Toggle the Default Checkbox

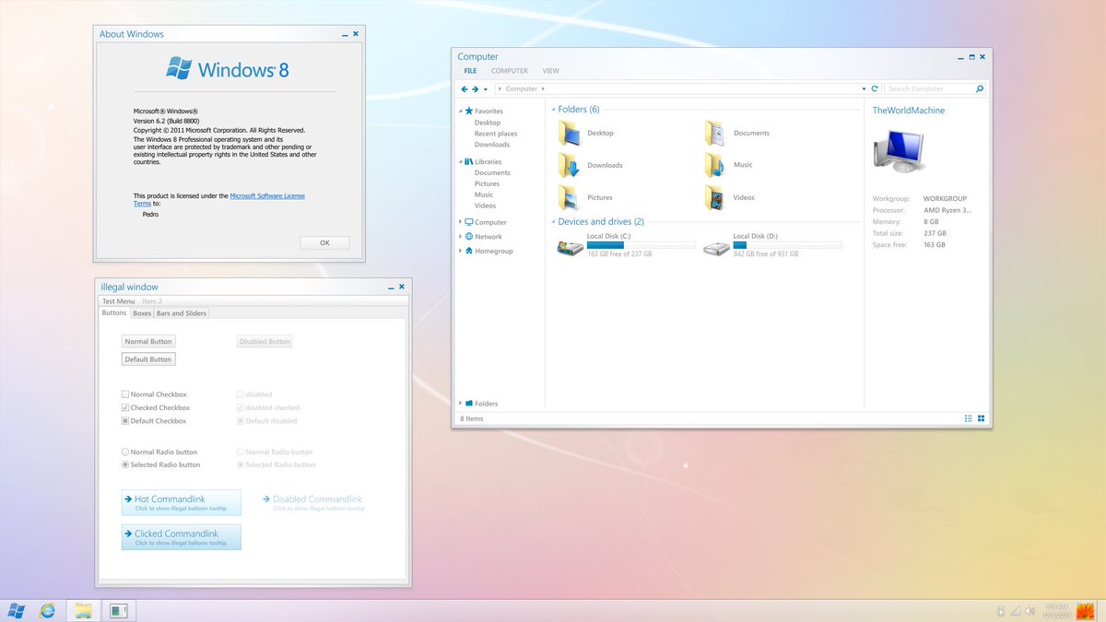pyautogui.click(x=125, y=421)
